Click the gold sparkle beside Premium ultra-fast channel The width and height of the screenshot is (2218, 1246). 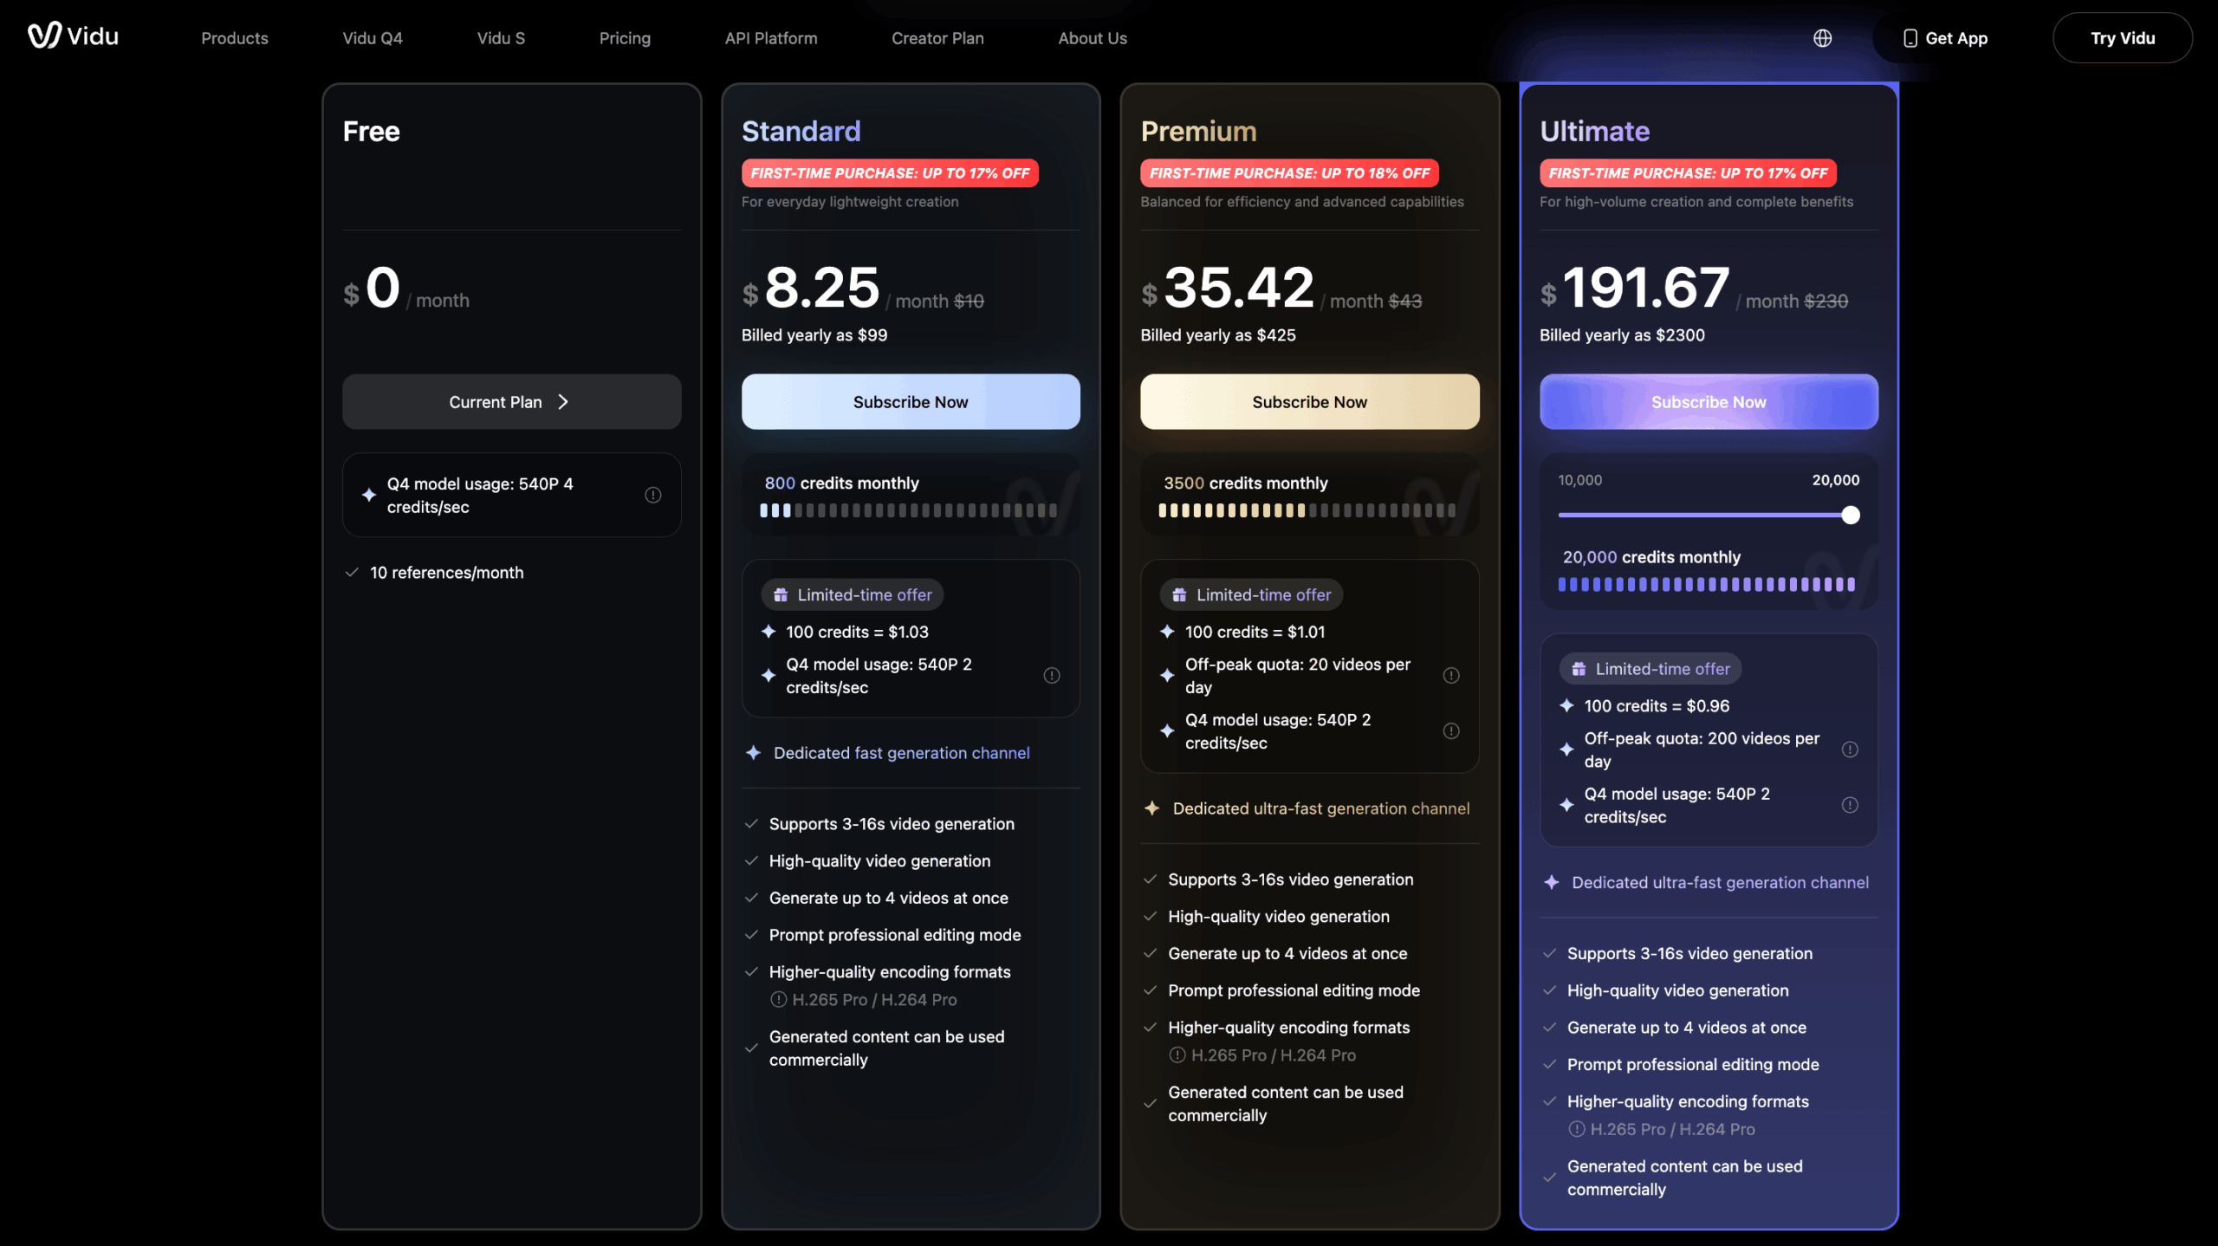(1151, 808)
